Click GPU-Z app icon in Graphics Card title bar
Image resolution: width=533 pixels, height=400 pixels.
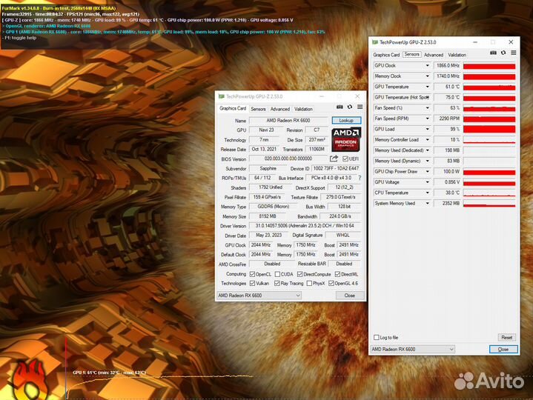coord(222,96)
